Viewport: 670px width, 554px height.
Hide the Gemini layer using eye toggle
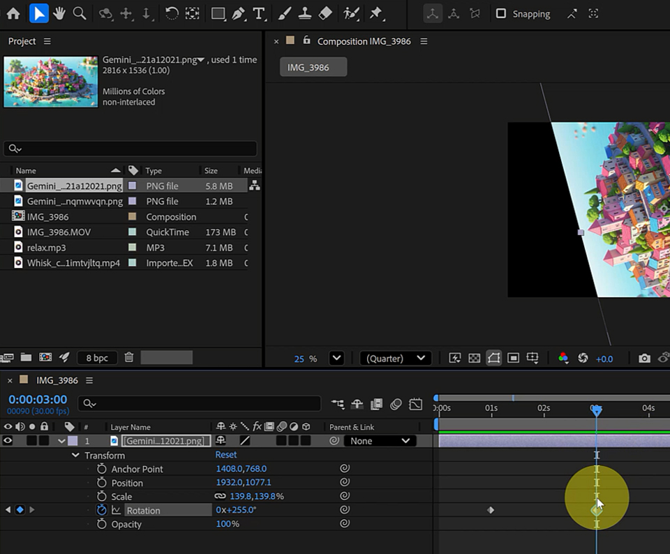coord(8,441)
